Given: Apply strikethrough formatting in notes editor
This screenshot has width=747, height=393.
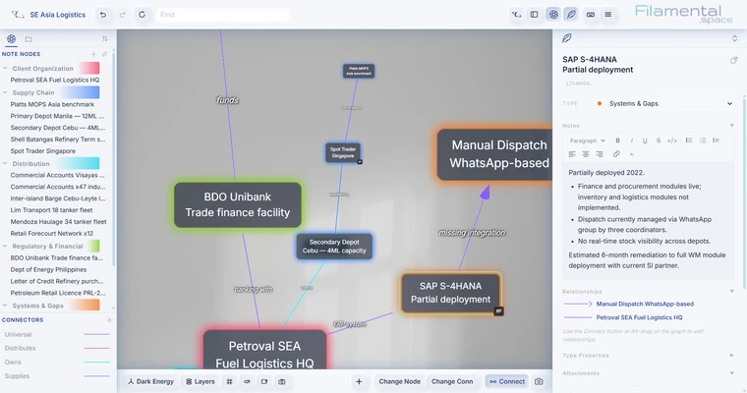Looking at the screenshot, I should pos(659,140).
